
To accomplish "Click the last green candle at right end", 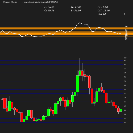I will coord(121,110).
